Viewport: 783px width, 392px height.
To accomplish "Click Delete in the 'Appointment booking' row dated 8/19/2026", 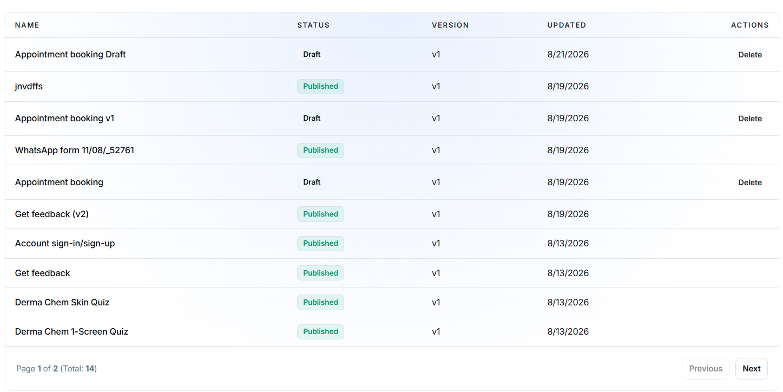I will 750,182.
